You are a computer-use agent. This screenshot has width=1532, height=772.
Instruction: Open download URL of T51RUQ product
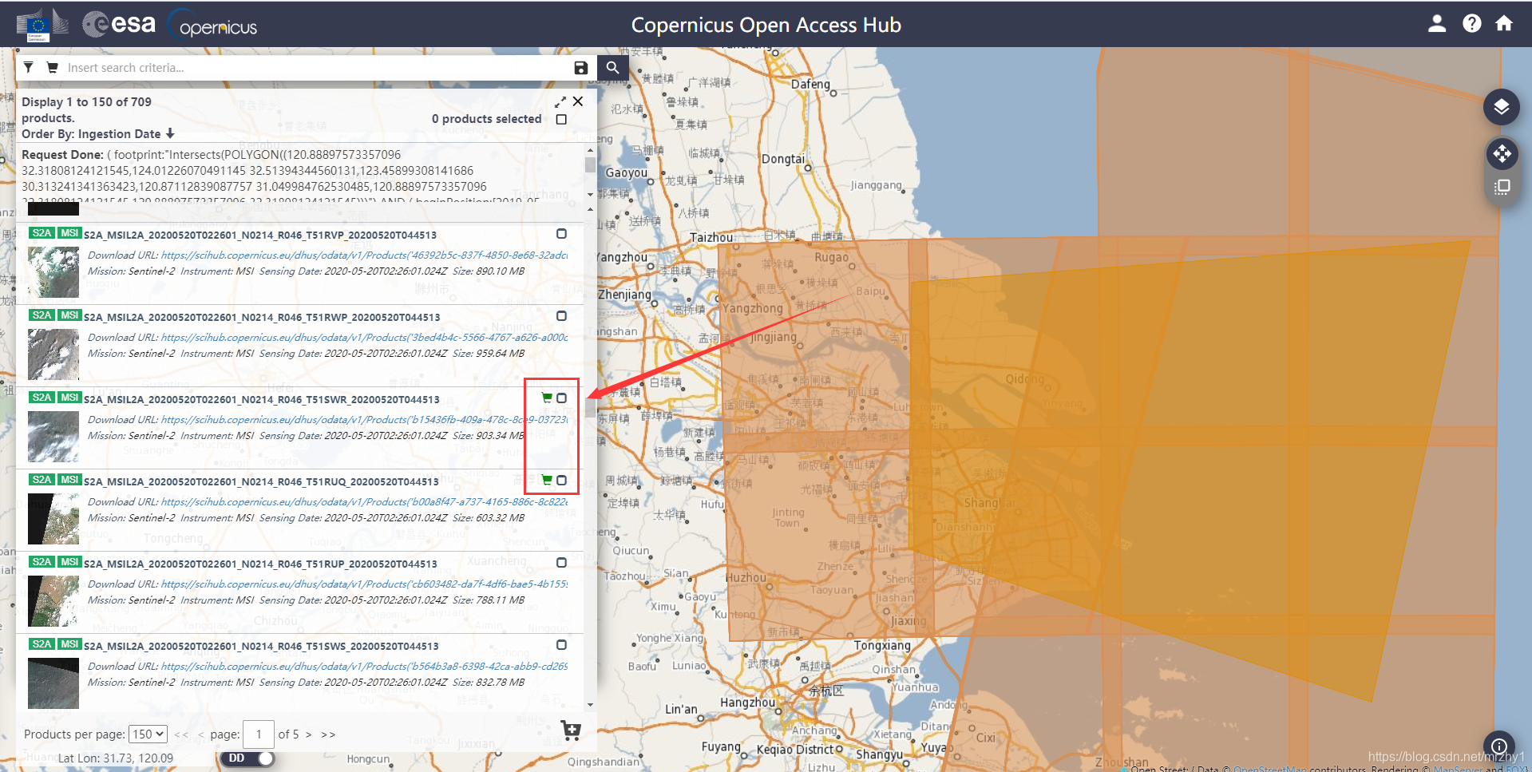tap(364, 502)
